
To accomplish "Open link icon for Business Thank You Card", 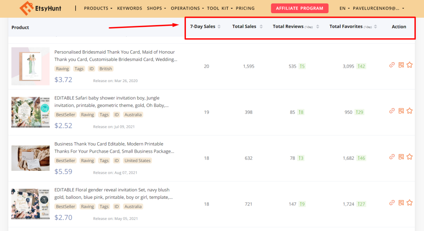I will [392, 157].
